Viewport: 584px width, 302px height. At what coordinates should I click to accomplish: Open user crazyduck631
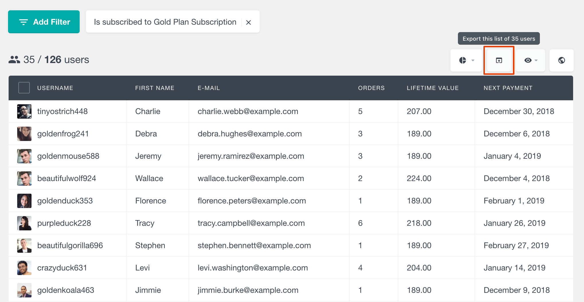click(x=62, y=268)
